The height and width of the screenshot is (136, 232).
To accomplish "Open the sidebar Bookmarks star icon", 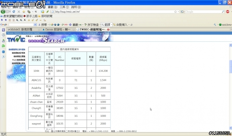I will click(x=3, y=30).
